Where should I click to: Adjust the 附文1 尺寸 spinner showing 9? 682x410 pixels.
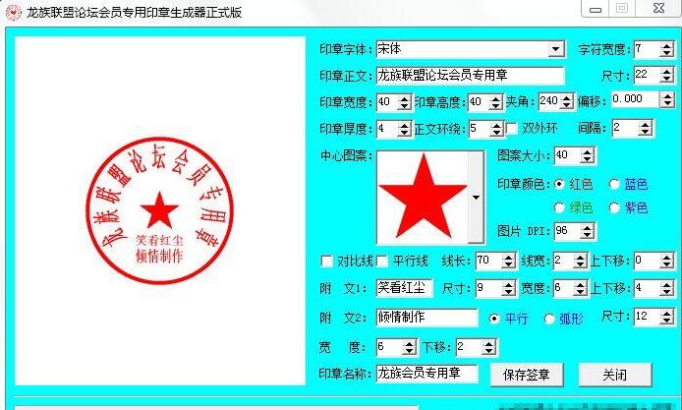tap(508, 288)
